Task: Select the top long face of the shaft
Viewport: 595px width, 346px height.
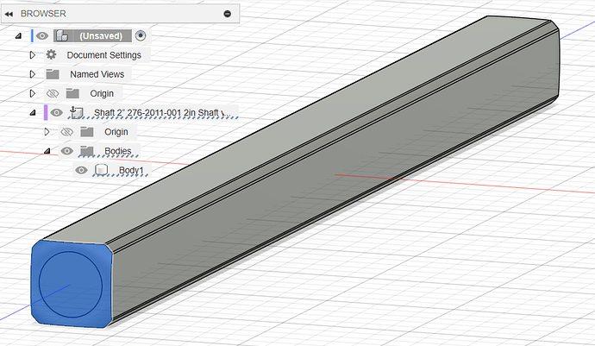Action: (x=296, y=129)
